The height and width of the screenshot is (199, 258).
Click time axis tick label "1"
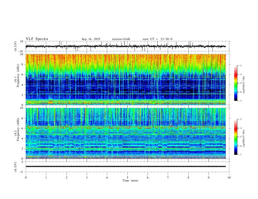pyautogui.click(x=46, y=178)
